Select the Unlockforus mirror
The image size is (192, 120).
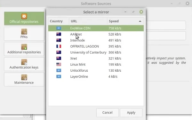pyautogui.click(x=96, y=70)
